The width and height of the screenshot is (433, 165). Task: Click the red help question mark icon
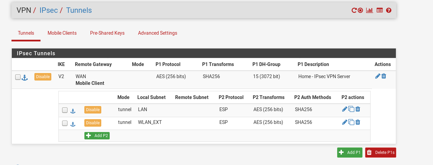click(x=389, y=10)
